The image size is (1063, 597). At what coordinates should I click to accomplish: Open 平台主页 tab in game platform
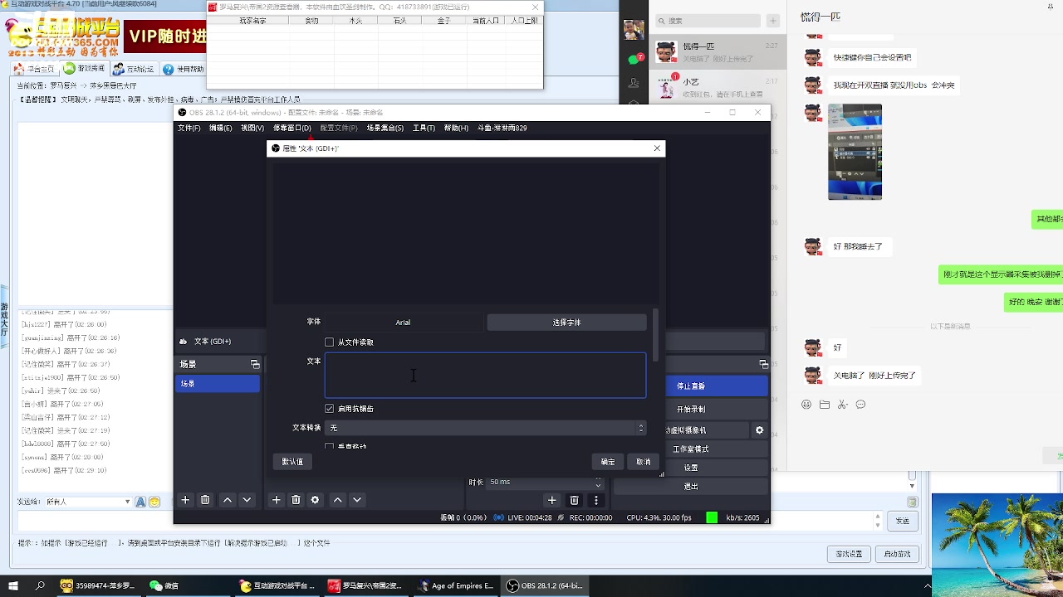click(36, 69)
